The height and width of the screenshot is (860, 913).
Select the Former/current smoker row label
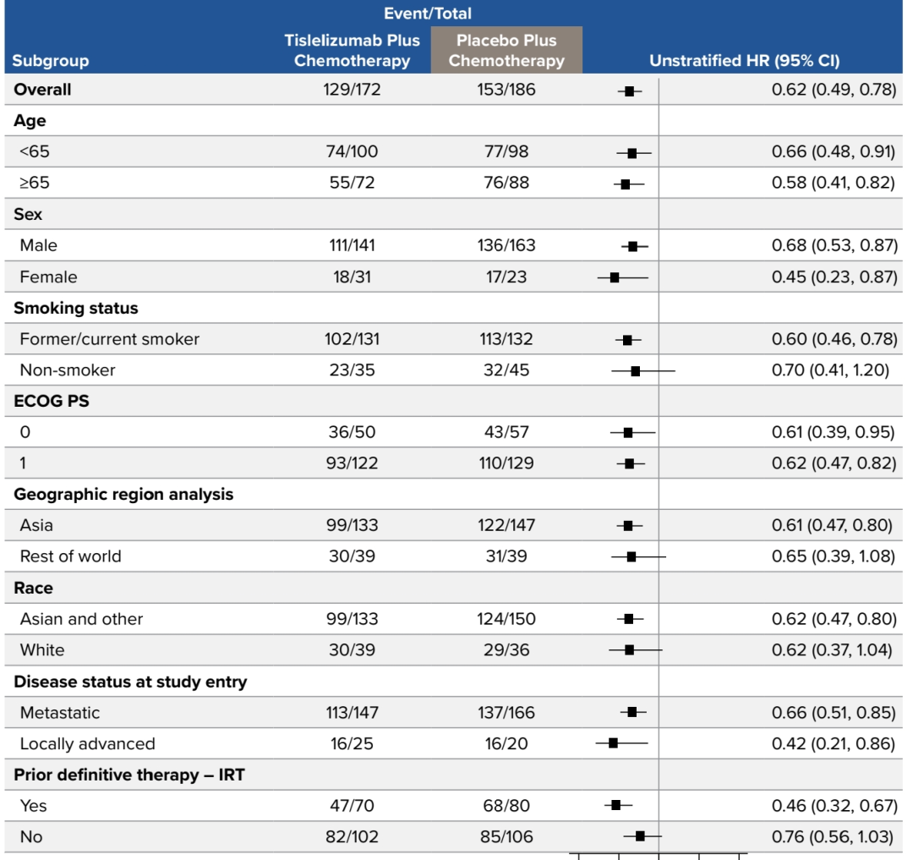pos(110,339)
